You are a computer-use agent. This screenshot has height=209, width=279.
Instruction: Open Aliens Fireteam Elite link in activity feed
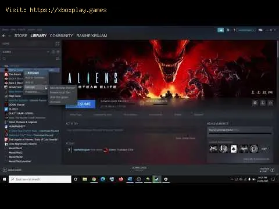point(121,150)
